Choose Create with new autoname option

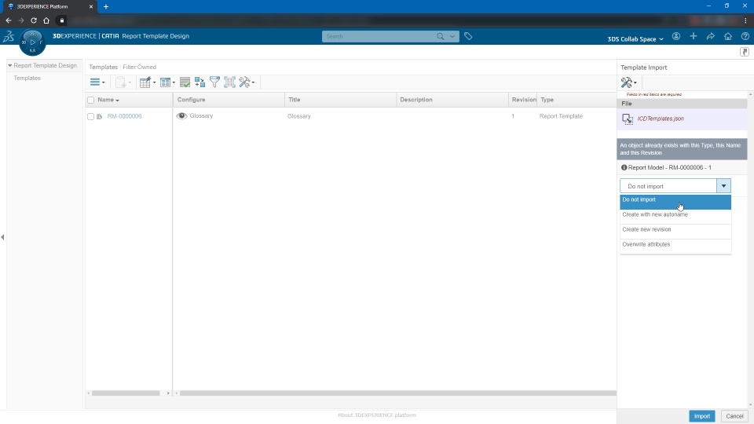click(675, 215)
